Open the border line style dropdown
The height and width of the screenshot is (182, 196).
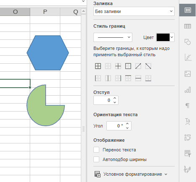113,37
